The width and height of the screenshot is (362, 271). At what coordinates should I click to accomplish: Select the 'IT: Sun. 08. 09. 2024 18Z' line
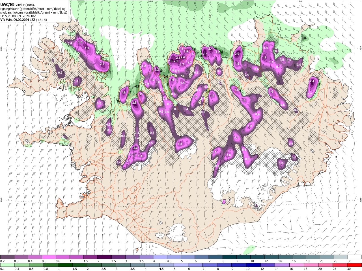[18, 16]
